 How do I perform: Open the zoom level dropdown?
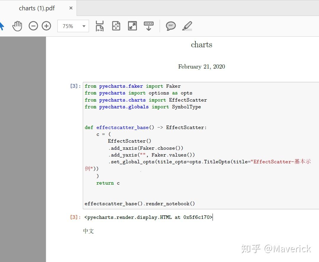(x=84, y=26)
